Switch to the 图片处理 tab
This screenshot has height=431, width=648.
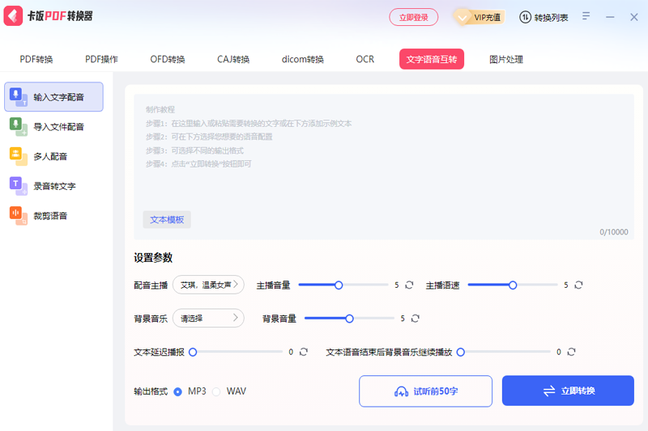pos(506,59)
